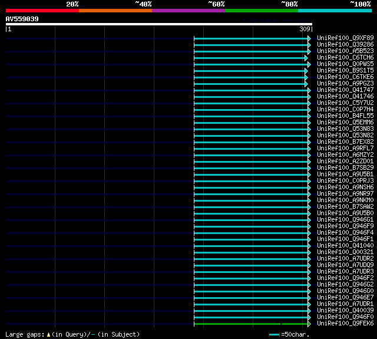Image resolution: width=377 pixels, height=339 pixels.
Task: Select the UniRef100_A9NR97 label
Action: (x=345, y=194)
